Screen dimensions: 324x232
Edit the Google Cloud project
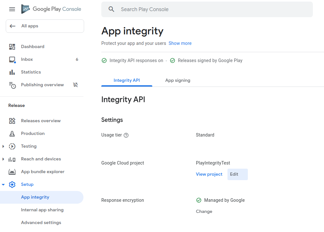237,174
